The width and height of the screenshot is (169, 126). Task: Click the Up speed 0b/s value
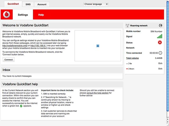coord(160,63)
